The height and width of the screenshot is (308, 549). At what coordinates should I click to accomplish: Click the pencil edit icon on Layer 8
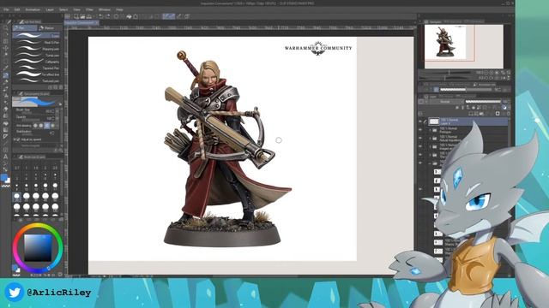[425, 121]
